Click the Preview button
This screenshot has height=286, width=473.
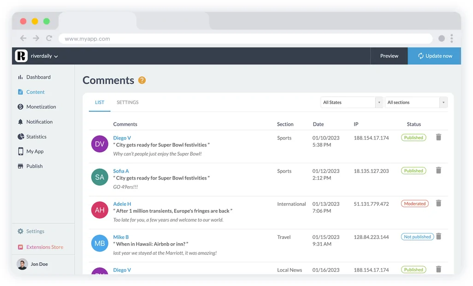pos(389,56)
